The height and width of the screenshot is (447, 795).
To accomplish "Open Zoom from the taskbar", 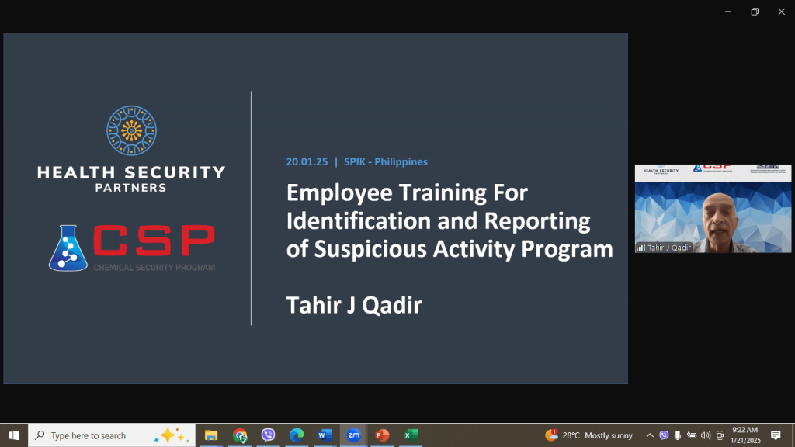I will tap(353, 435).
